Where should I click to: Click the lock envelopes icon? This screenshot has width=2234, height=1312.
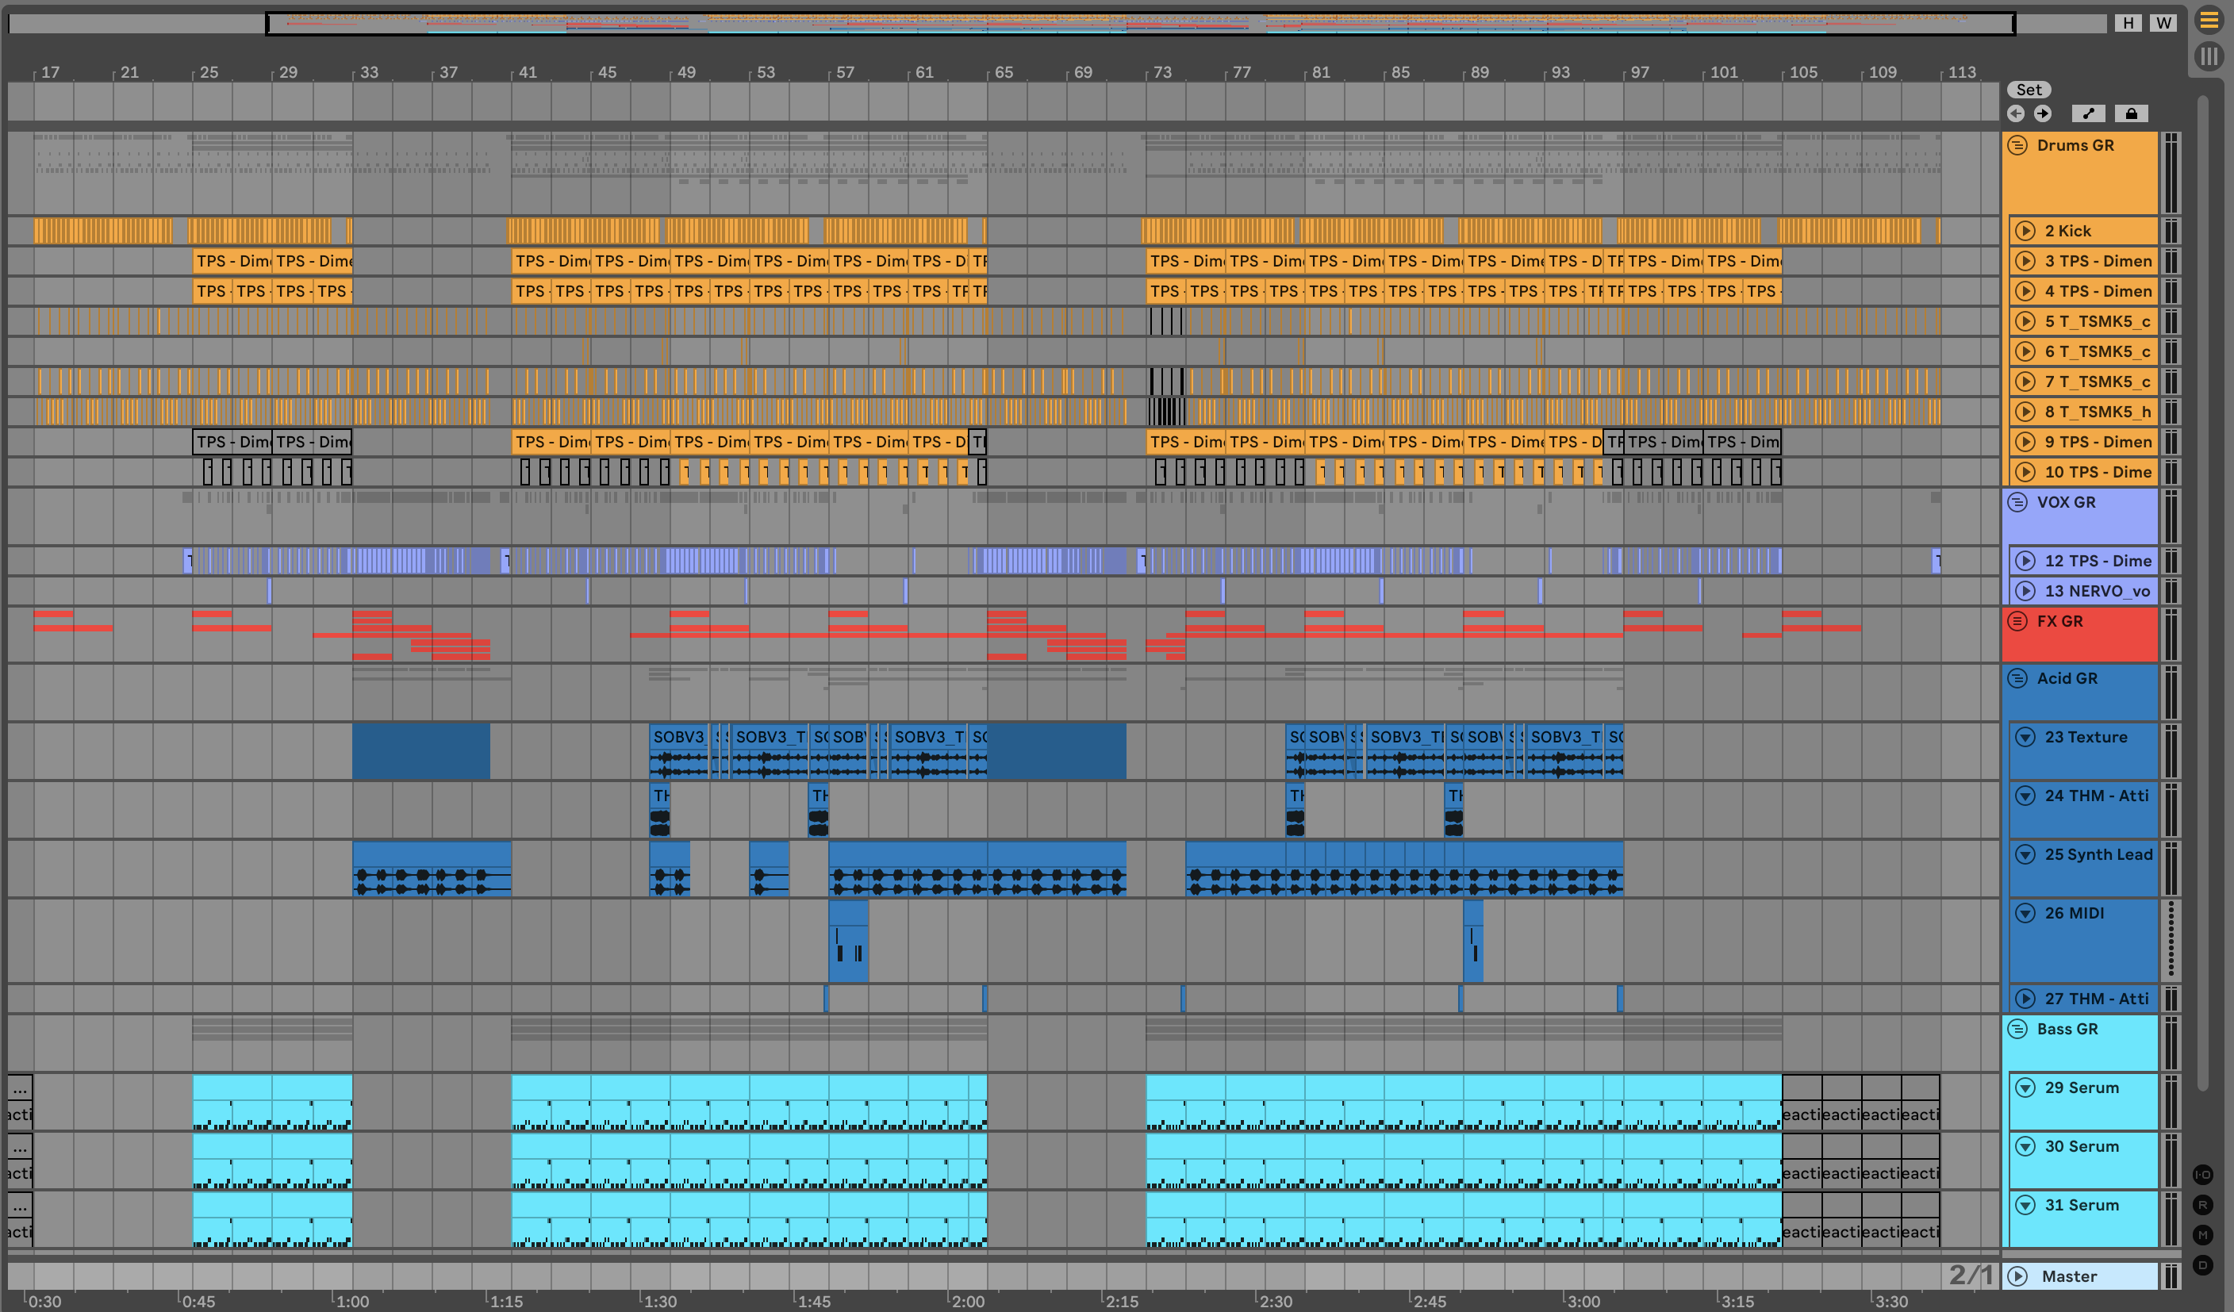[2131, 113]
